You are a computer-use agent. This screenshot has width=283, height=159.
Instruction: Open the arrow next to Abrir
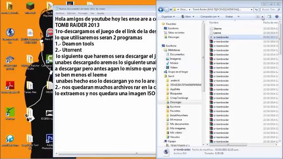click(x=193, y=17)
